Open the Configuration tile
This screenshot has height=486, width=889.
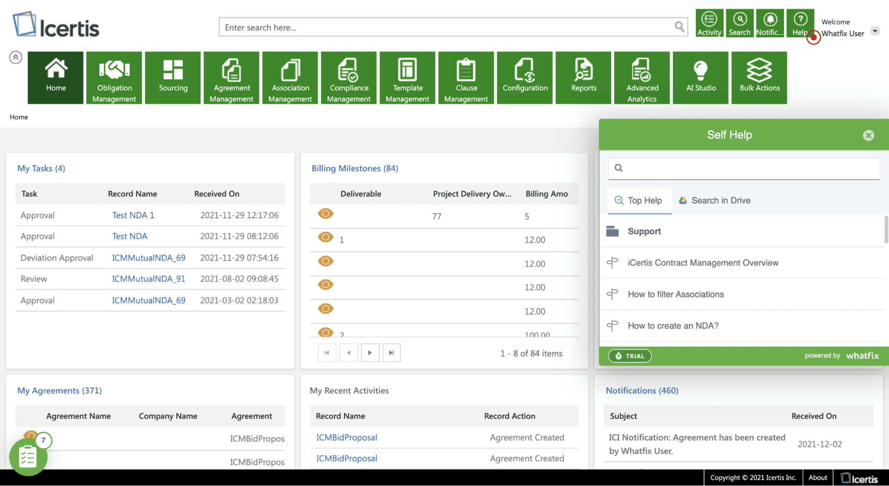[x=525, y=78]
